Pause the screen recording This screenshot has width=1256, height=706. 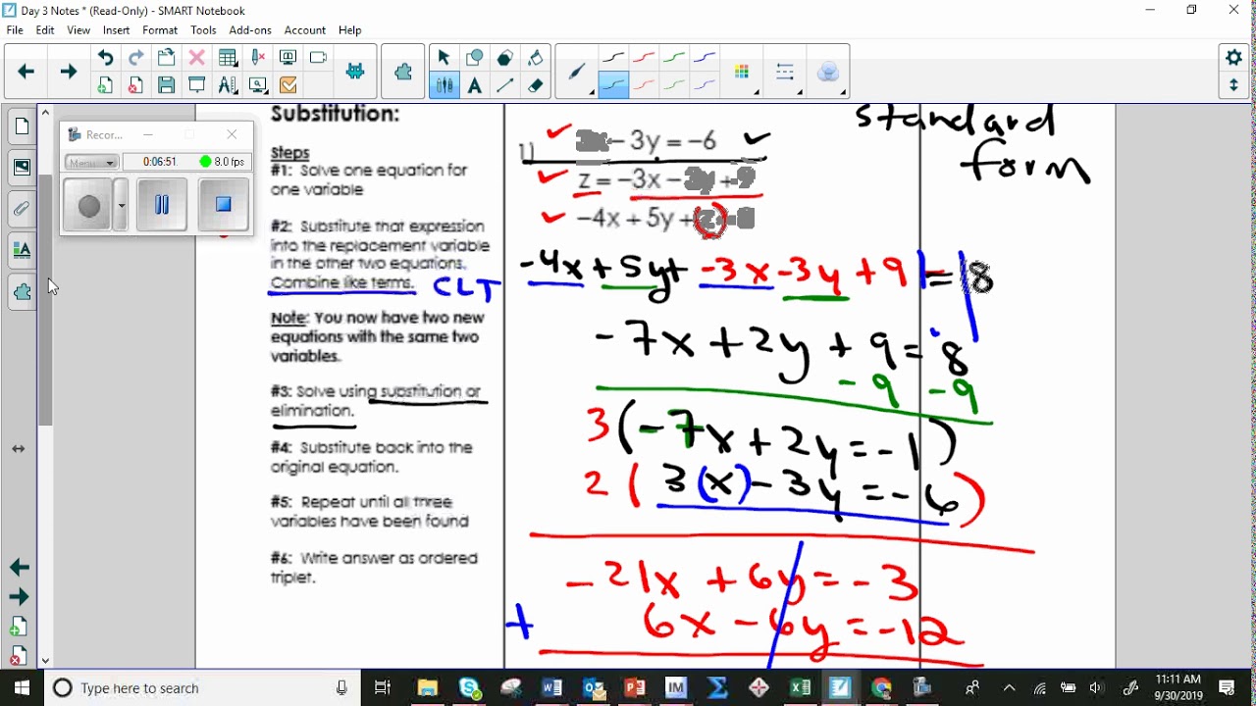tap(162, 205)
